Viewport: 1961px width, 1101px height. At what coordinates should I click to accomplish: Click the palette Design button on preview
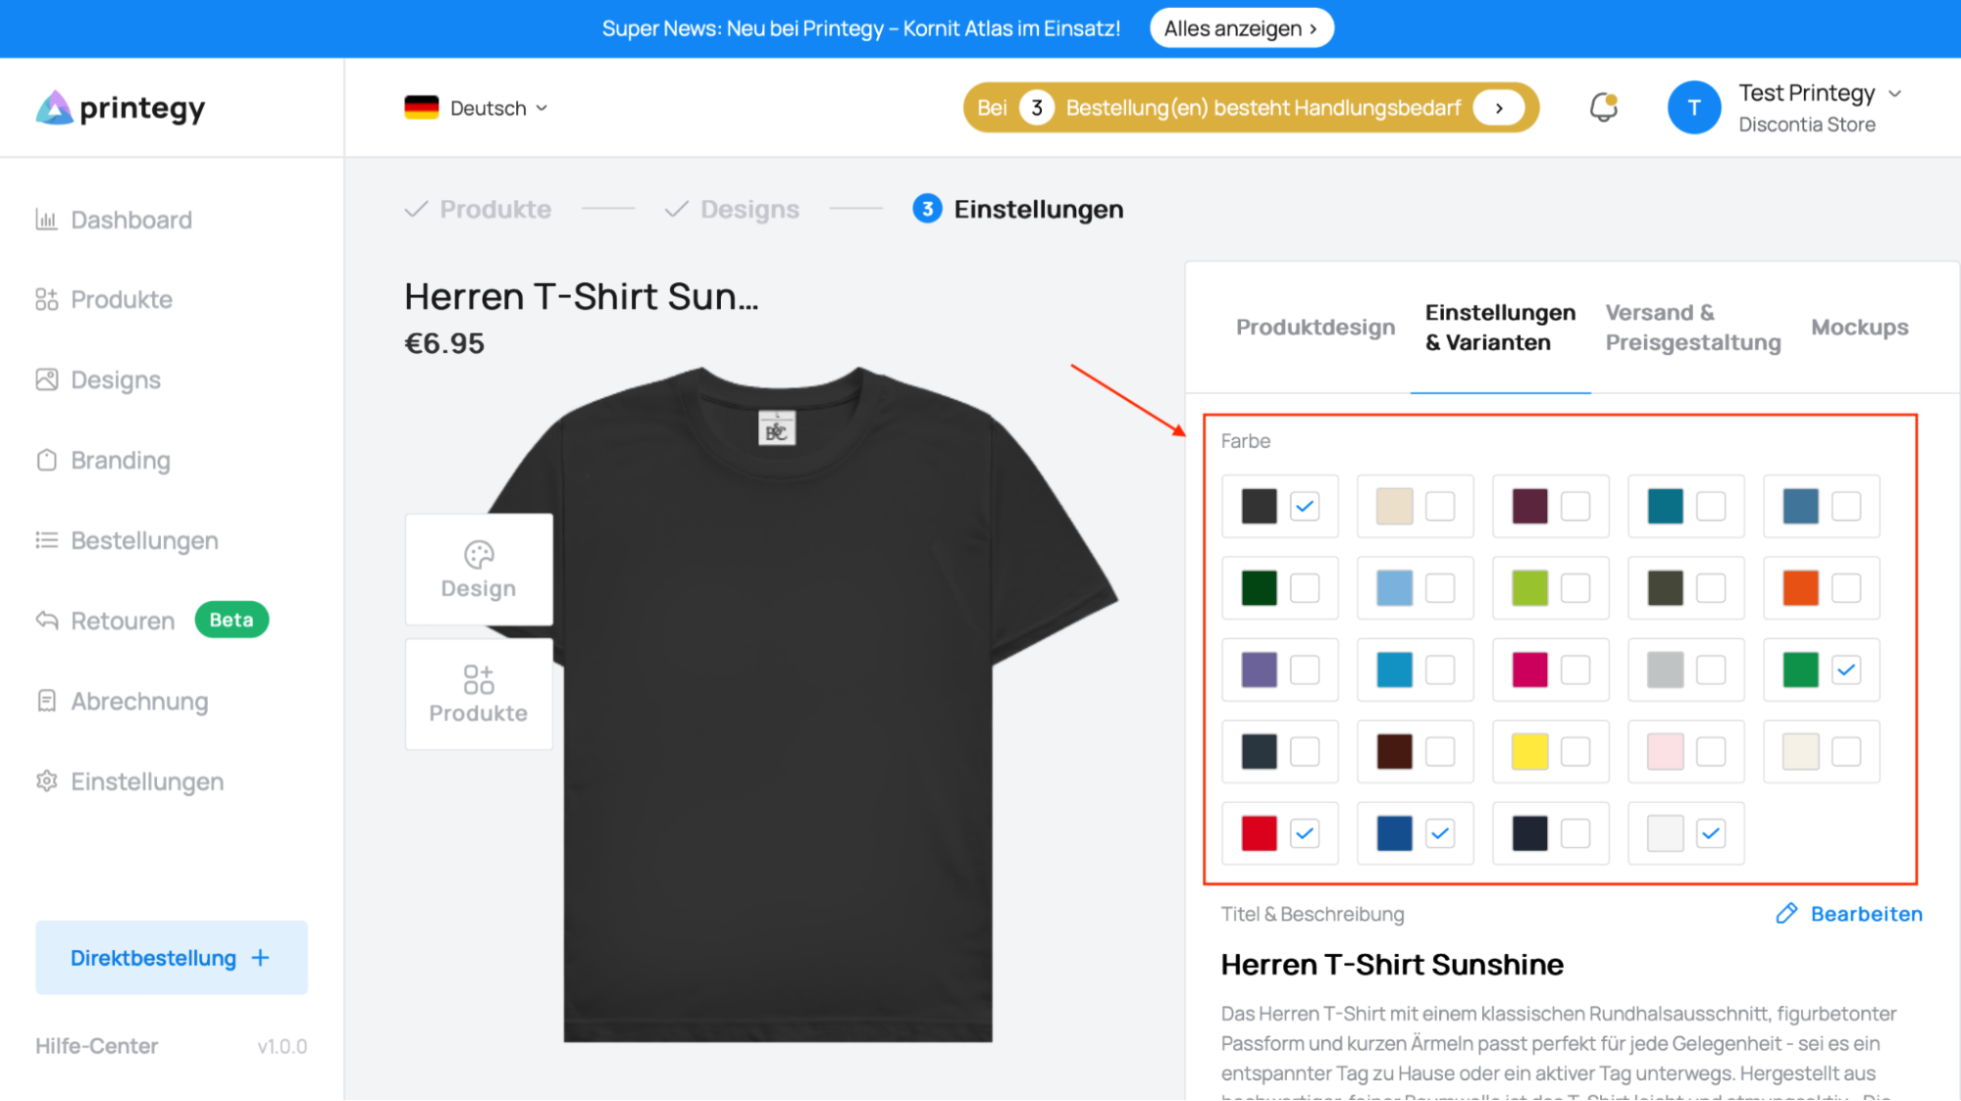(x=479, y=570)
